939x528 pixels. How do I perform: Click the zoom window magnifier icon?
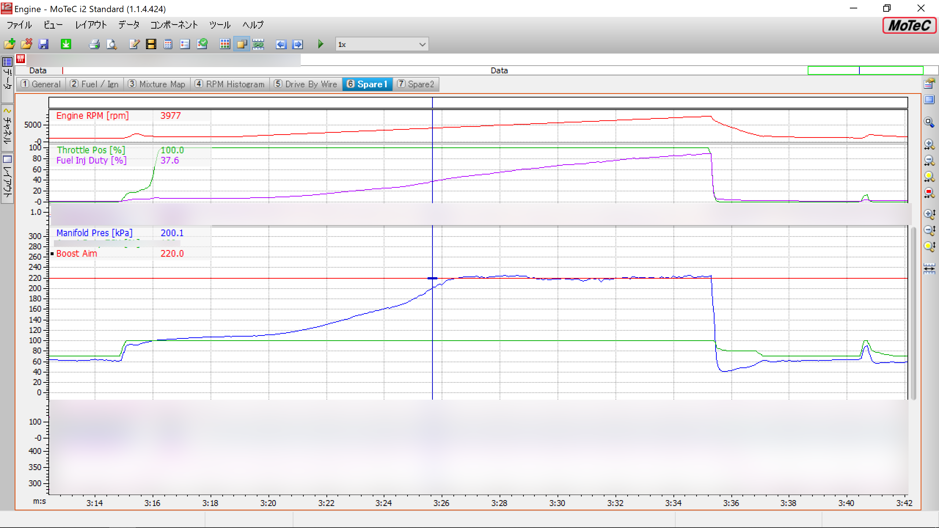point(929,122)
